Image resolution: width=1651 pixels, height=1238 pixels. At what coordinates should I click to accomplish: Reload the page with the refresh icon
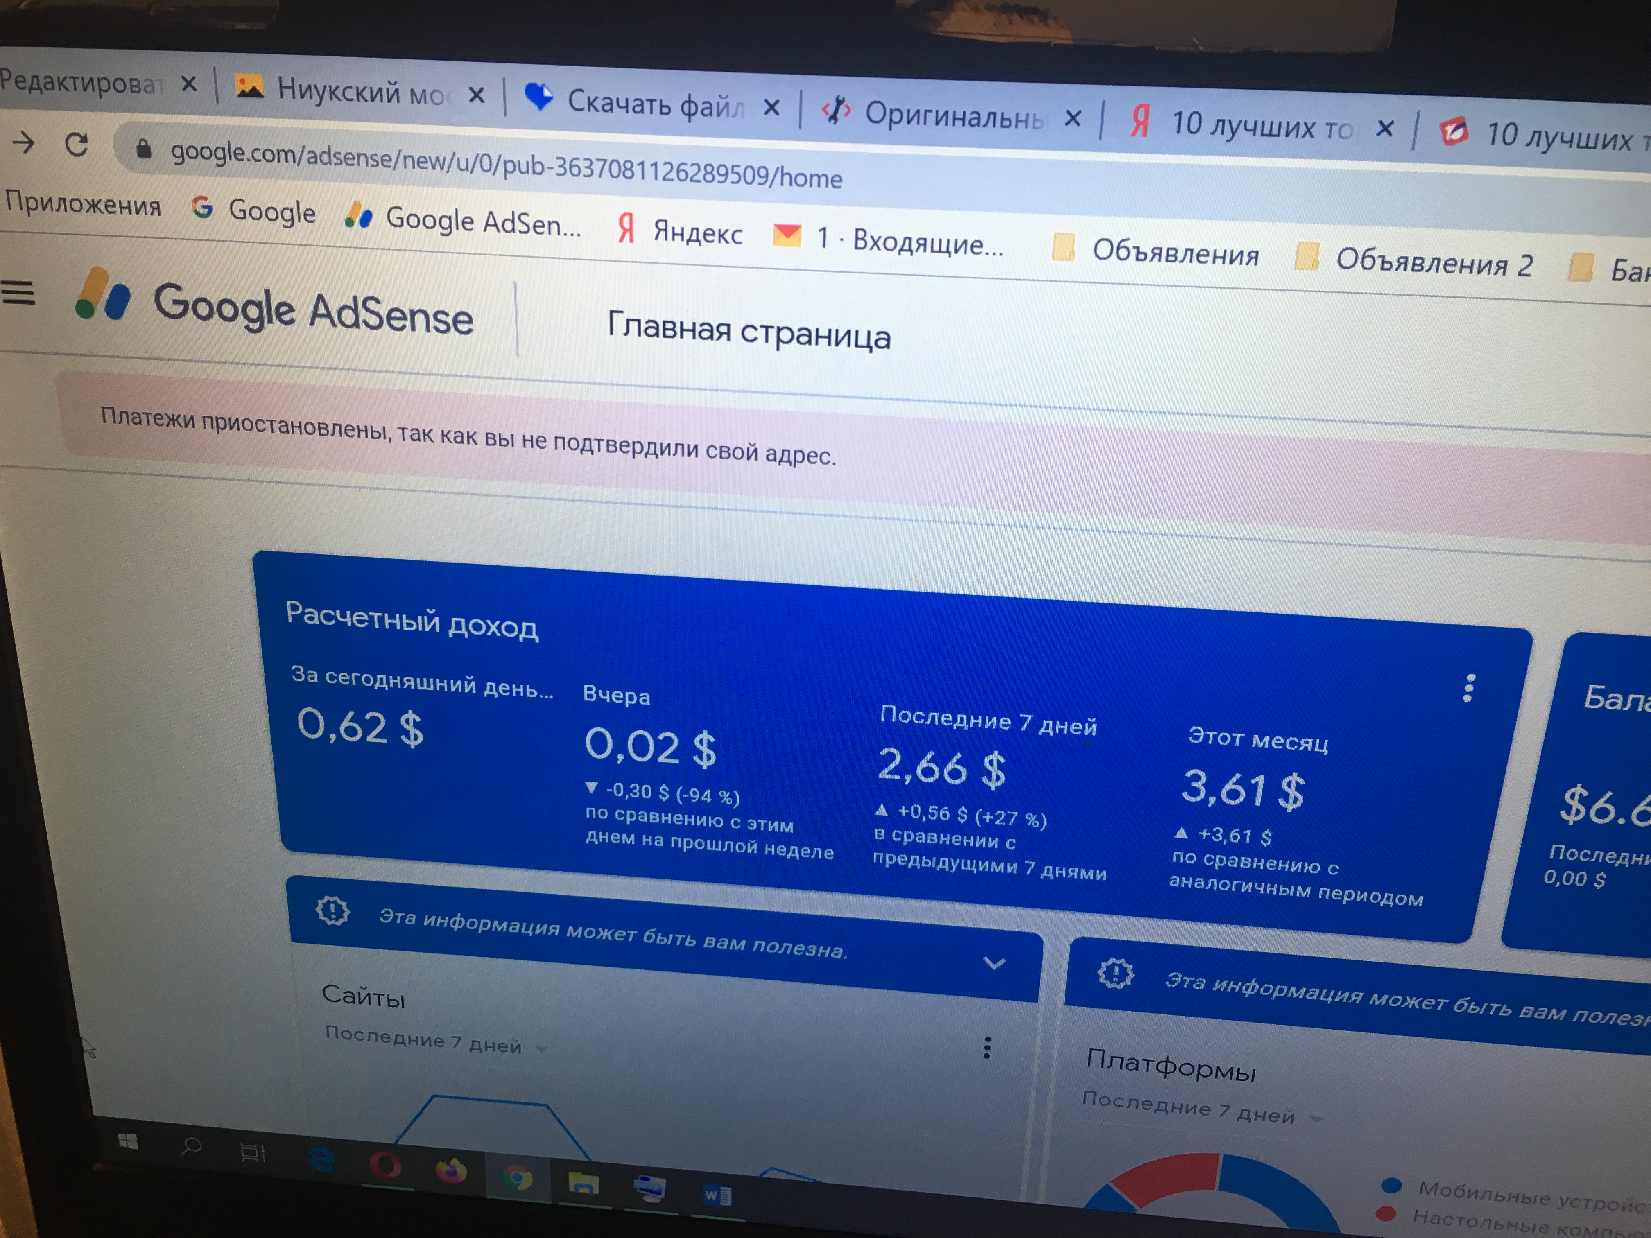click(x=77, y=144)
